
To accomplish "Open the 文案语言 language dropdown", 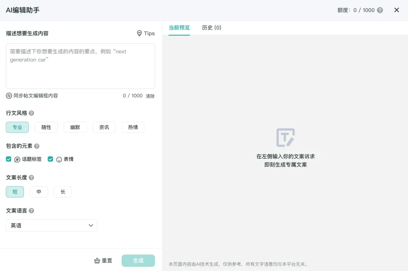I will click(51, 225).
